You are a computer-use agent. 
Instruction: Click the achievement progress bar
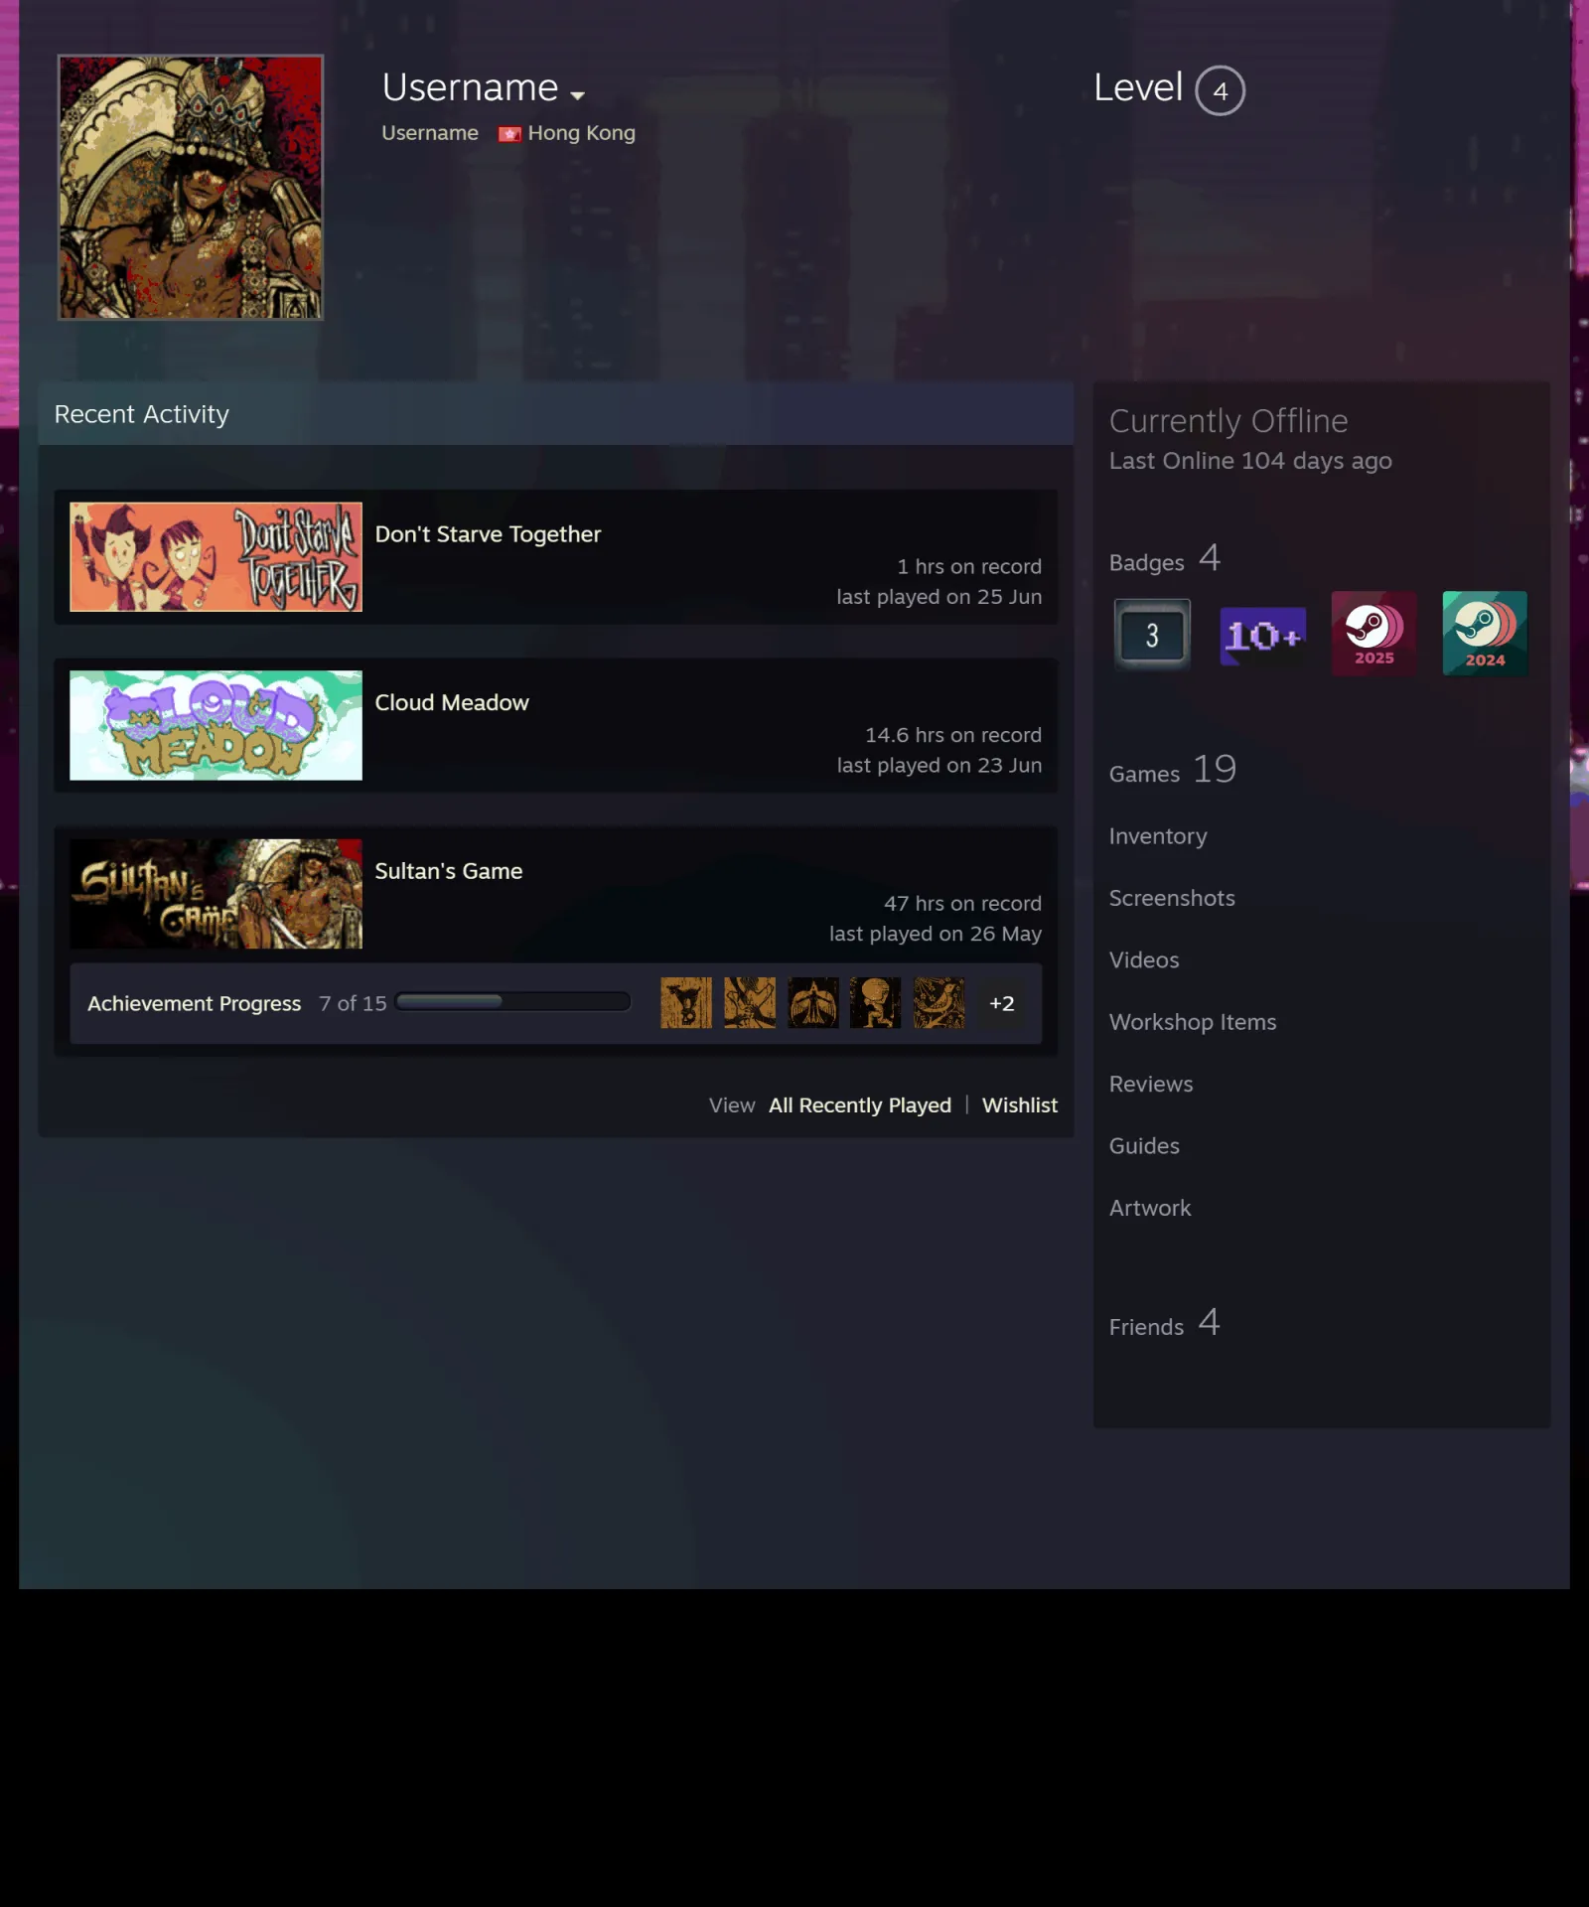[512, 1001]
